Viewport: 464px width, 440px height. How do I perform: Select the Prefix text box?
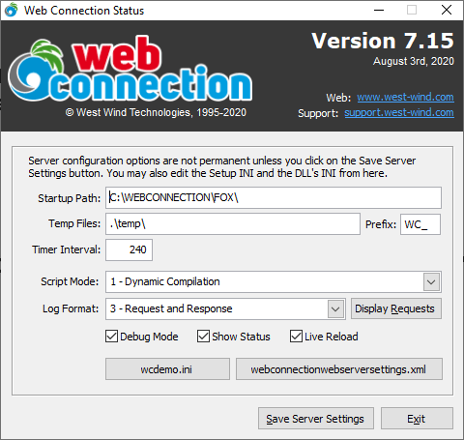pyautogui.click(x=420, y=224)
